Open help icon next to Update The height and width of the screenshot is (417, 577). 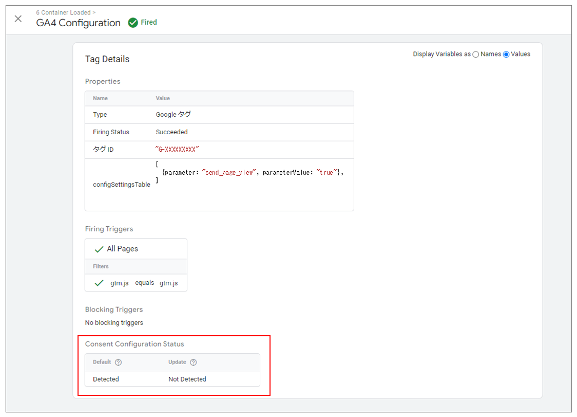193,362
